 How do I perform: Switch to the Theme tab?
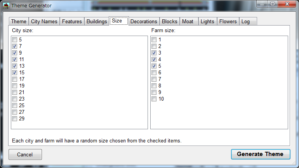click(x=19, y=22)
